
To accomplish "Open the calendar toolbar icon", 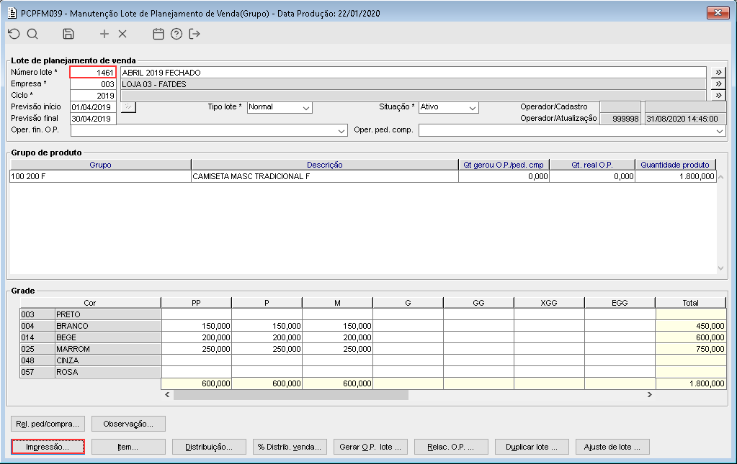I will [158, 34].
